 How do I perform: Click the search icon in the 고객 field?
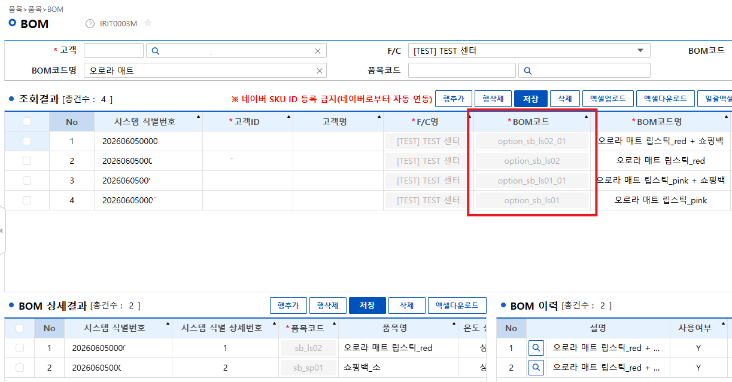(x=155, y=51)
